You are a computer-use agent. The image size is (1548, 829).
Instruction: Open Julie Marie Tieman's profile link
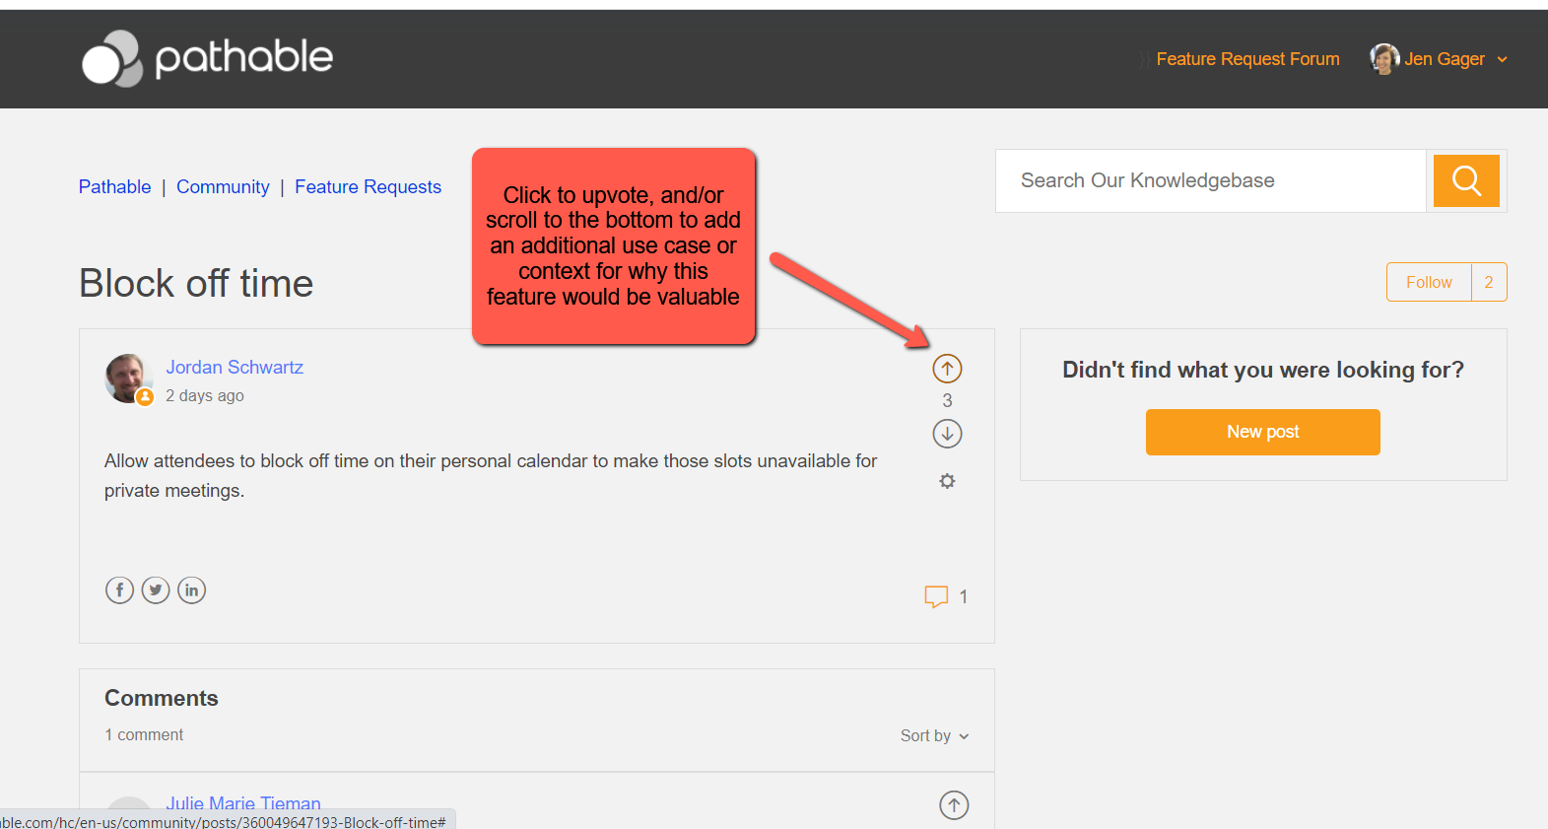[243, 803]
